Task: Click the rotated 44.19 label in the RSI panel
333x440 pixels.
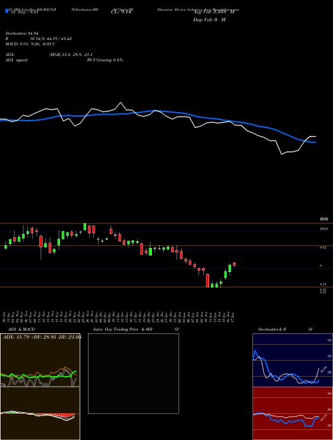Action: click(x=324, y=419)
